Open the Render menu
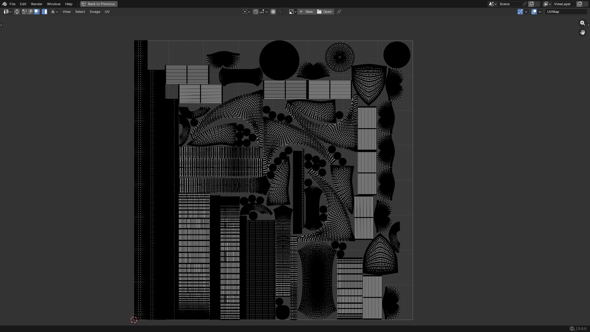590x332 pixels. (37, 4)
